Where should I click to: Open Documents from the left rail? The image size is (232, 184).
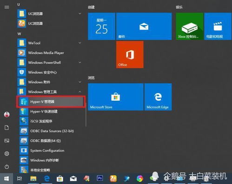pos(7,128)
